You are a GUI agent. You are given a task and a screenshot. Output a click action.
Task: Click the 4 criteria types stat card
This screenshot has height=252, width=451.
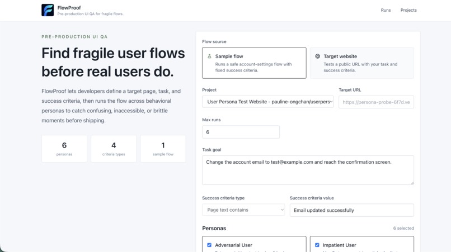114,149
